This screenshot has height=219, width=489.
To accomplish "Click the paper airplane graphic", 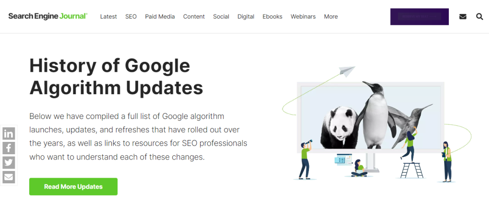I will point(347,71).
